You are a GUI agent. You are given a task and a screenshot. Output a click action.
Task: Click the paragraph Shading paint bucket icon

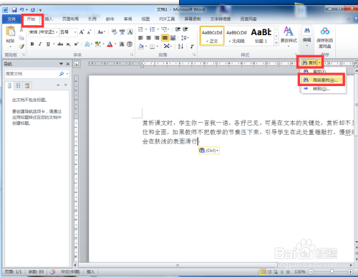(141, 47)
